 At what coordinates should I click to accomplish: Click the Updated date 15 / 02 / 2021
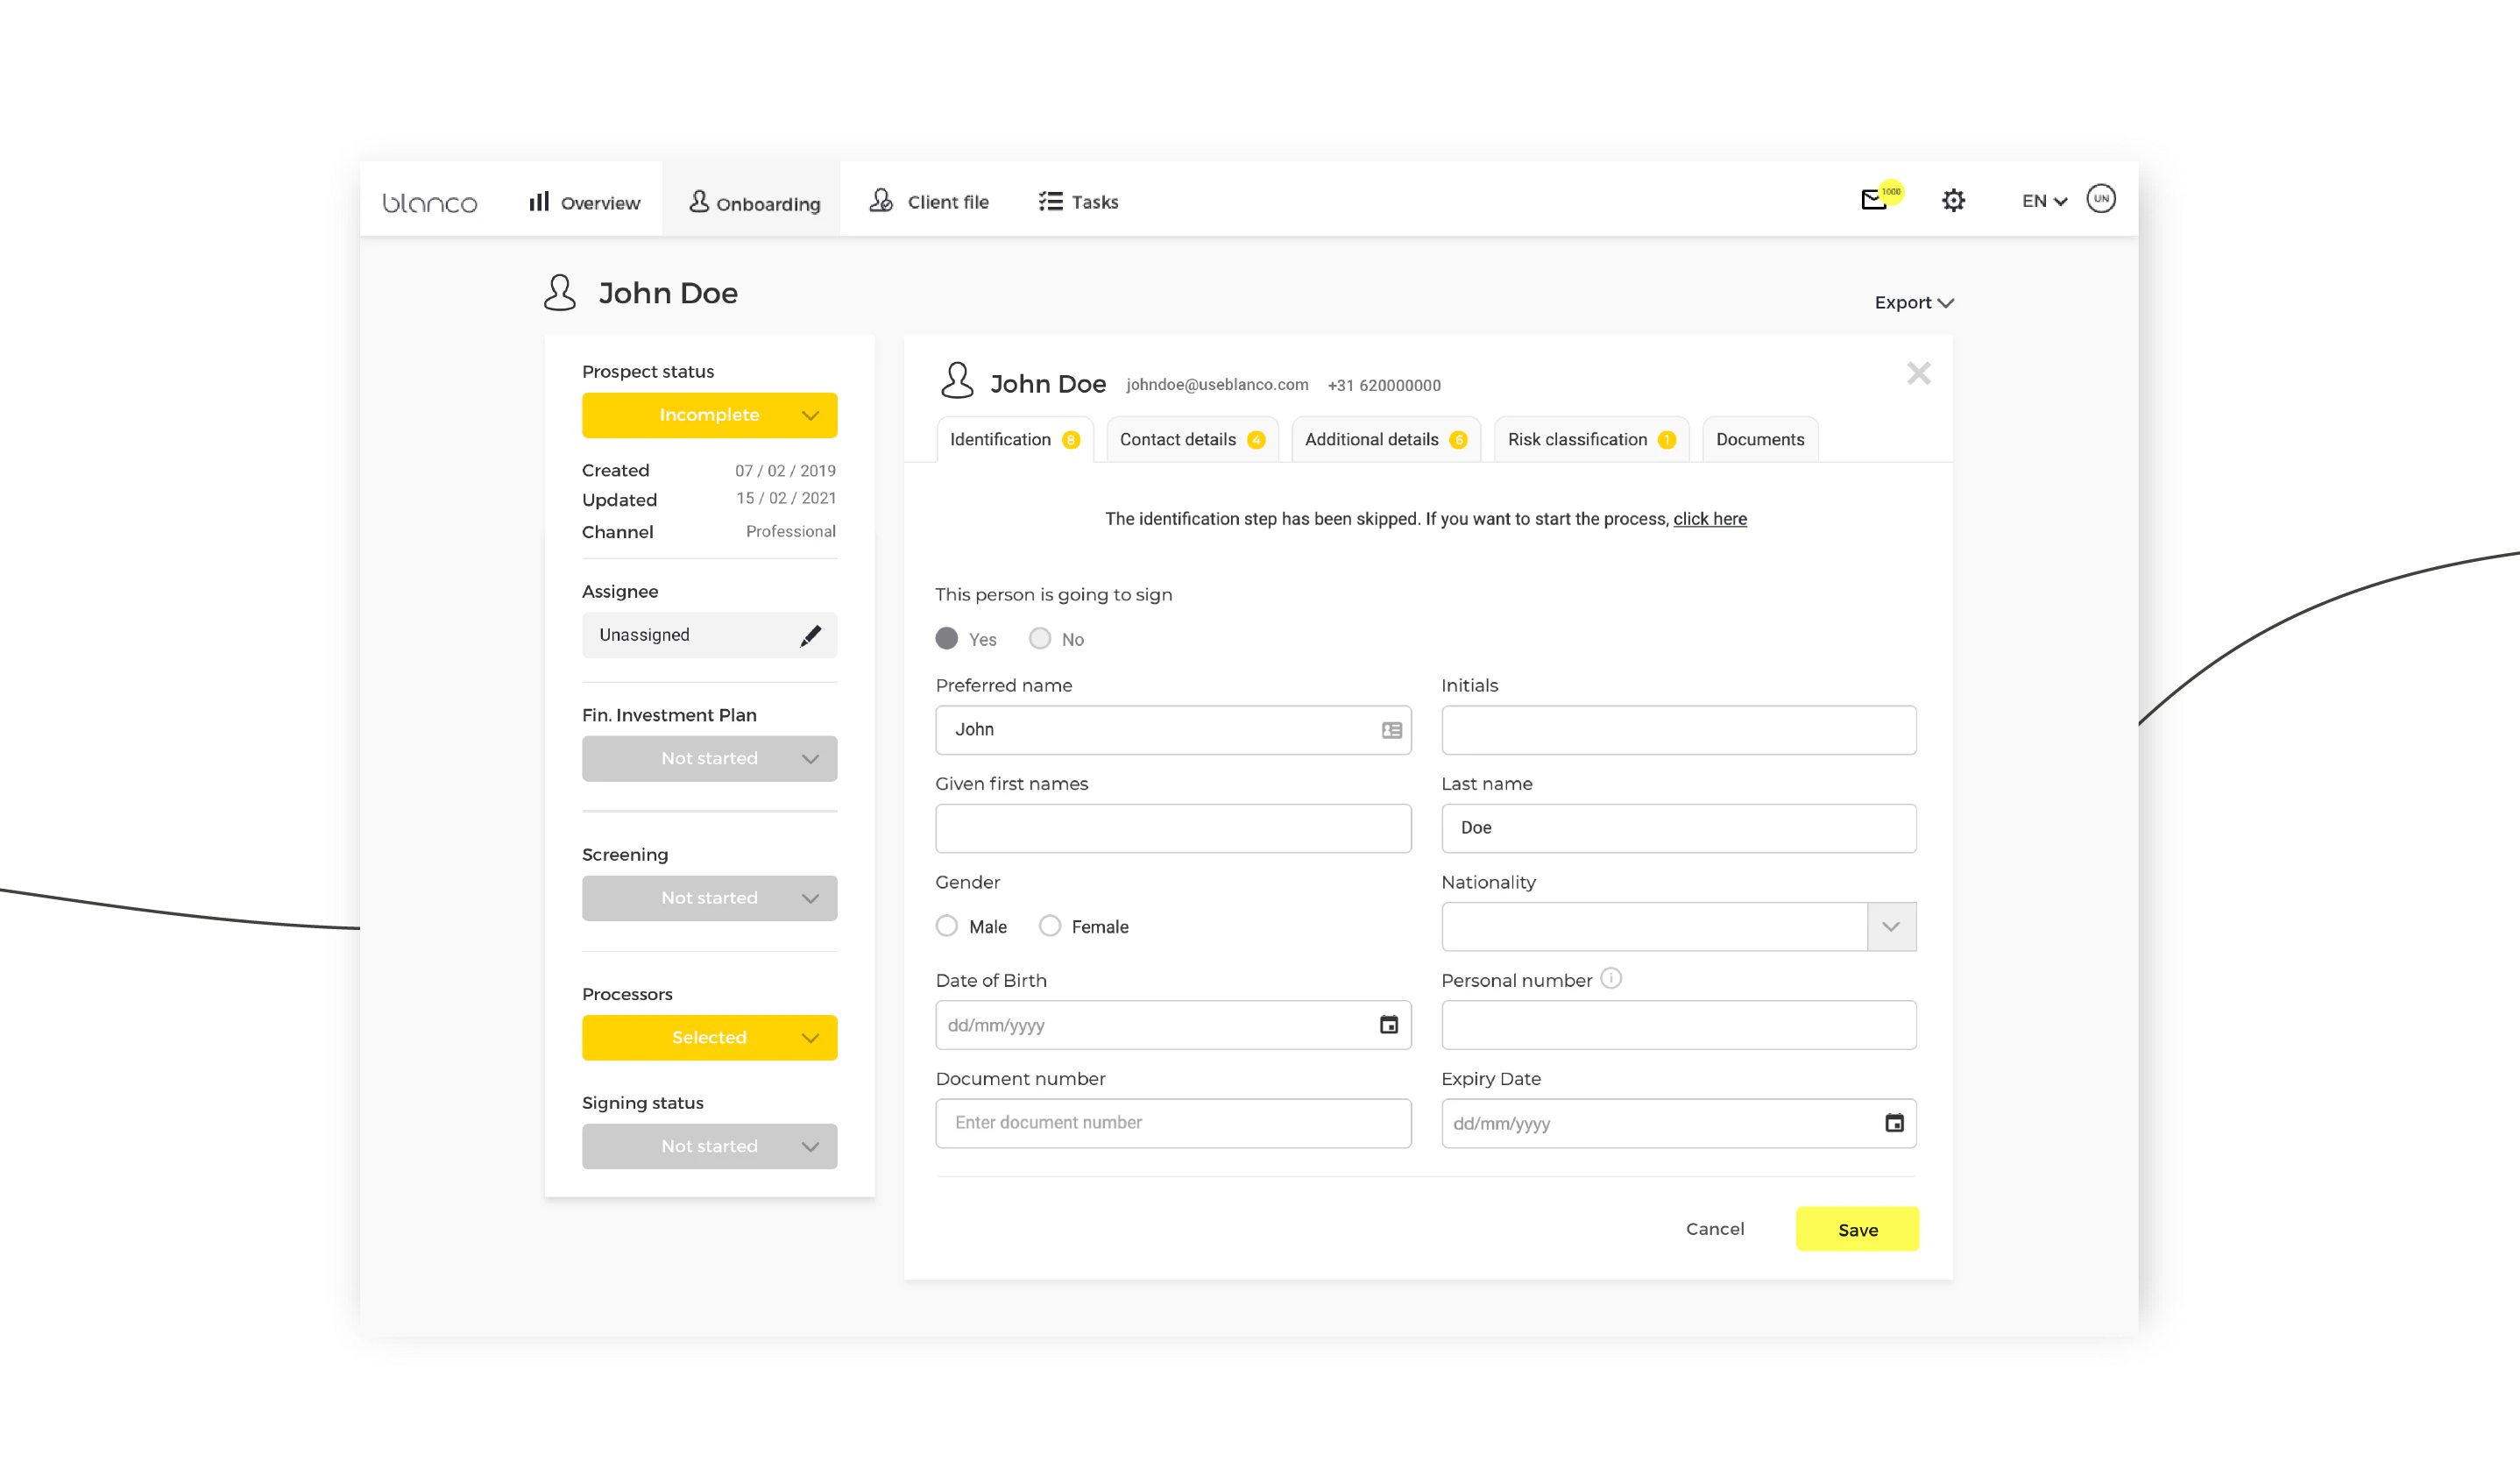pos(786,498)
